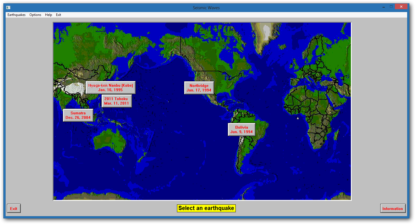Image resolution: width=415 pixels, height=224 pixels.
Task: Click the red Exit button
Action: click(14, 209)
